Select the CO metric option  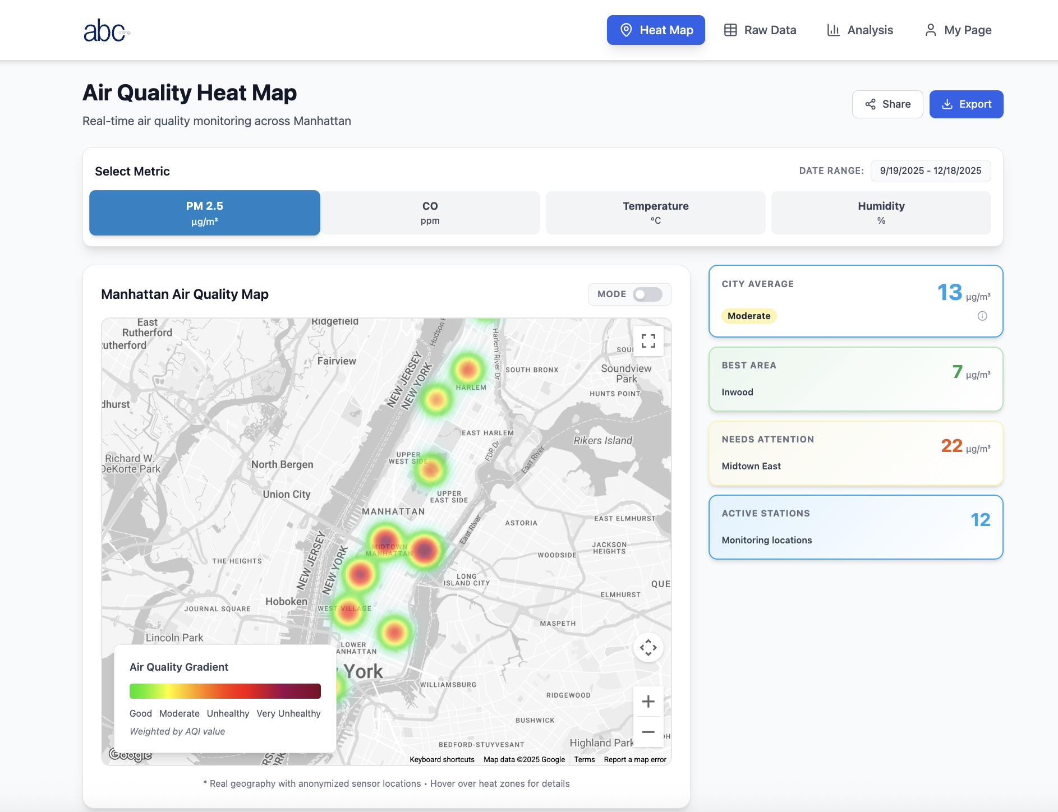pos(430,213)
